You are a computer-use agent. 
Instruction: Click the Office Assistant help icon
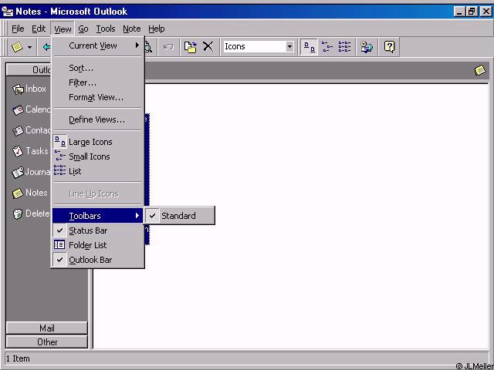(x=389, y=47)
